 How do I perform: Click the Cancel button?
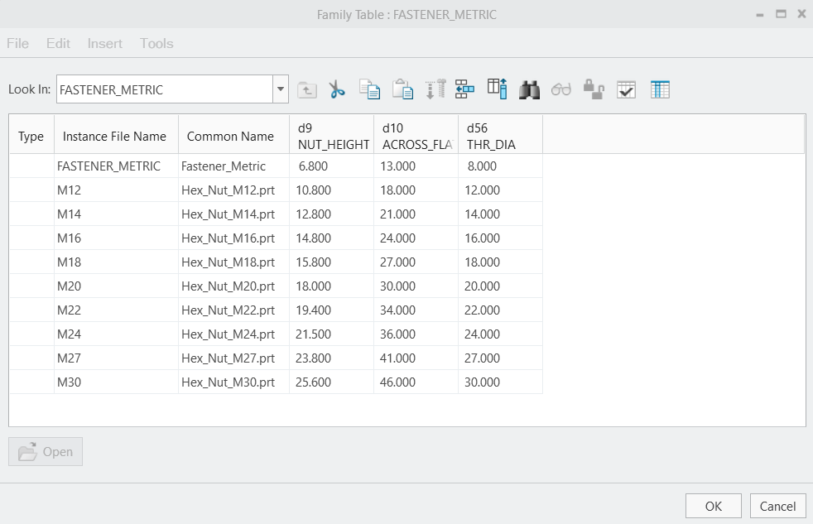point(777,505)
